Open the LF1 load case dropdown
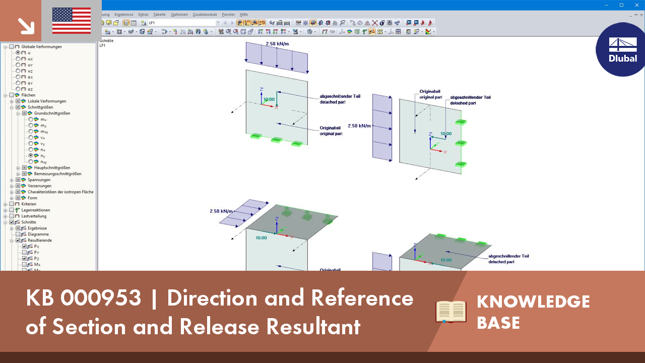This screenshot has width=645, height=363. coord(219,23)
